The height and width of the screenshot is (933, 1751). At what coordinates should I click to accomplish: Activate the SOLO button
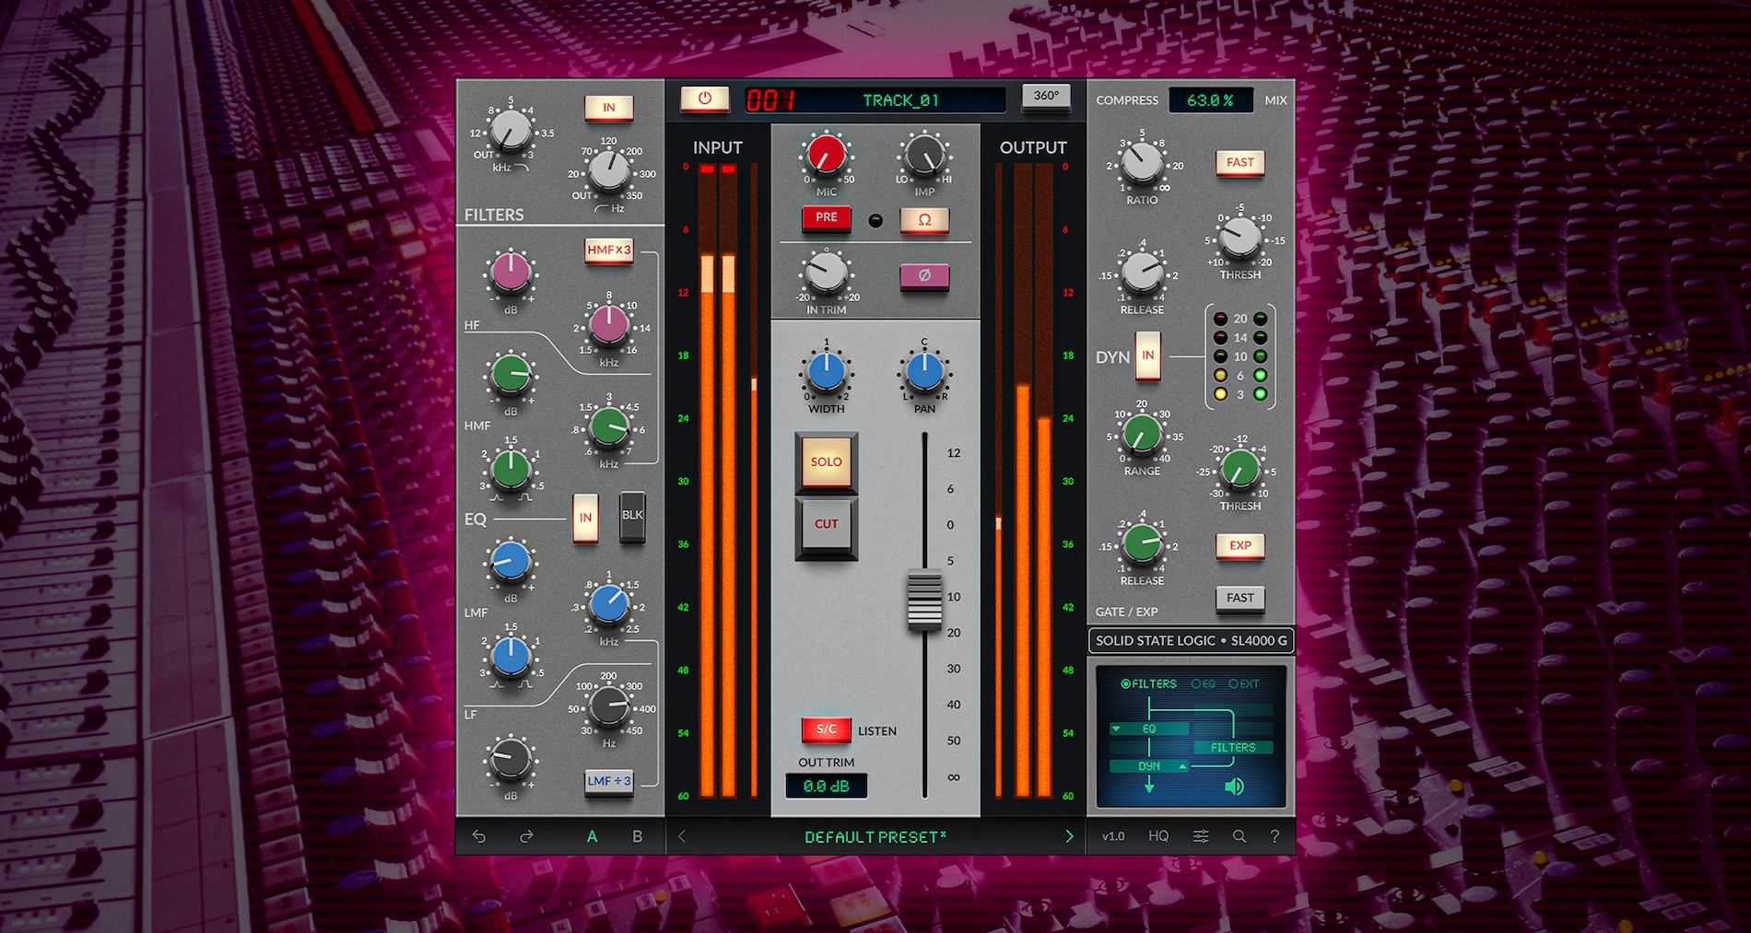click(x=826, y=461)
